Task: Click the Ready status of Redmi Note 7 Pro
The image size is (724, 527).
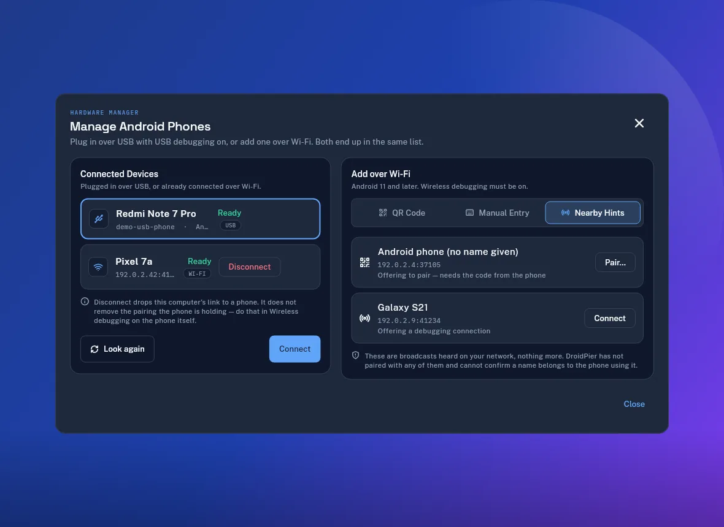Action: click(229, 213)
